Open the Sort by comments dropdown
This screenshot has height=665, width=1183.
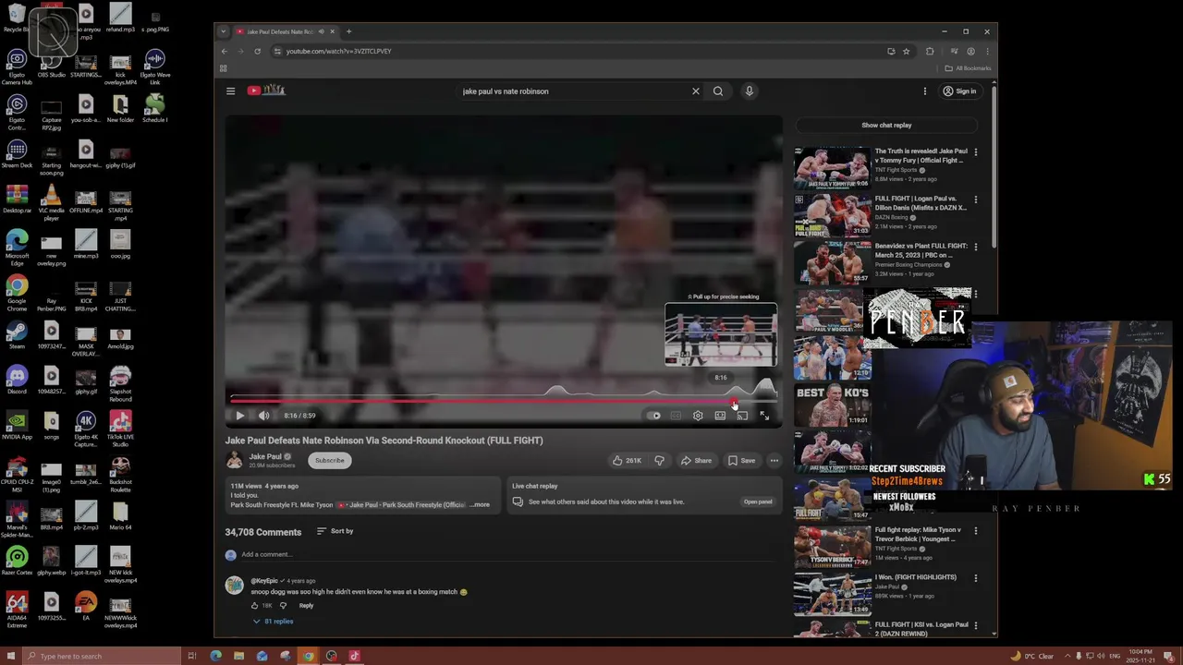click(x=335, y=531)
